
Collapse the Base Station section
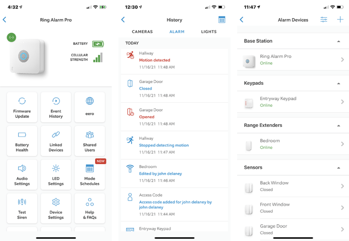[x=339, y=41]
